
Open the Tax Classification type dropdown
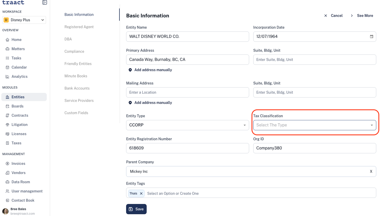[315, 125]
